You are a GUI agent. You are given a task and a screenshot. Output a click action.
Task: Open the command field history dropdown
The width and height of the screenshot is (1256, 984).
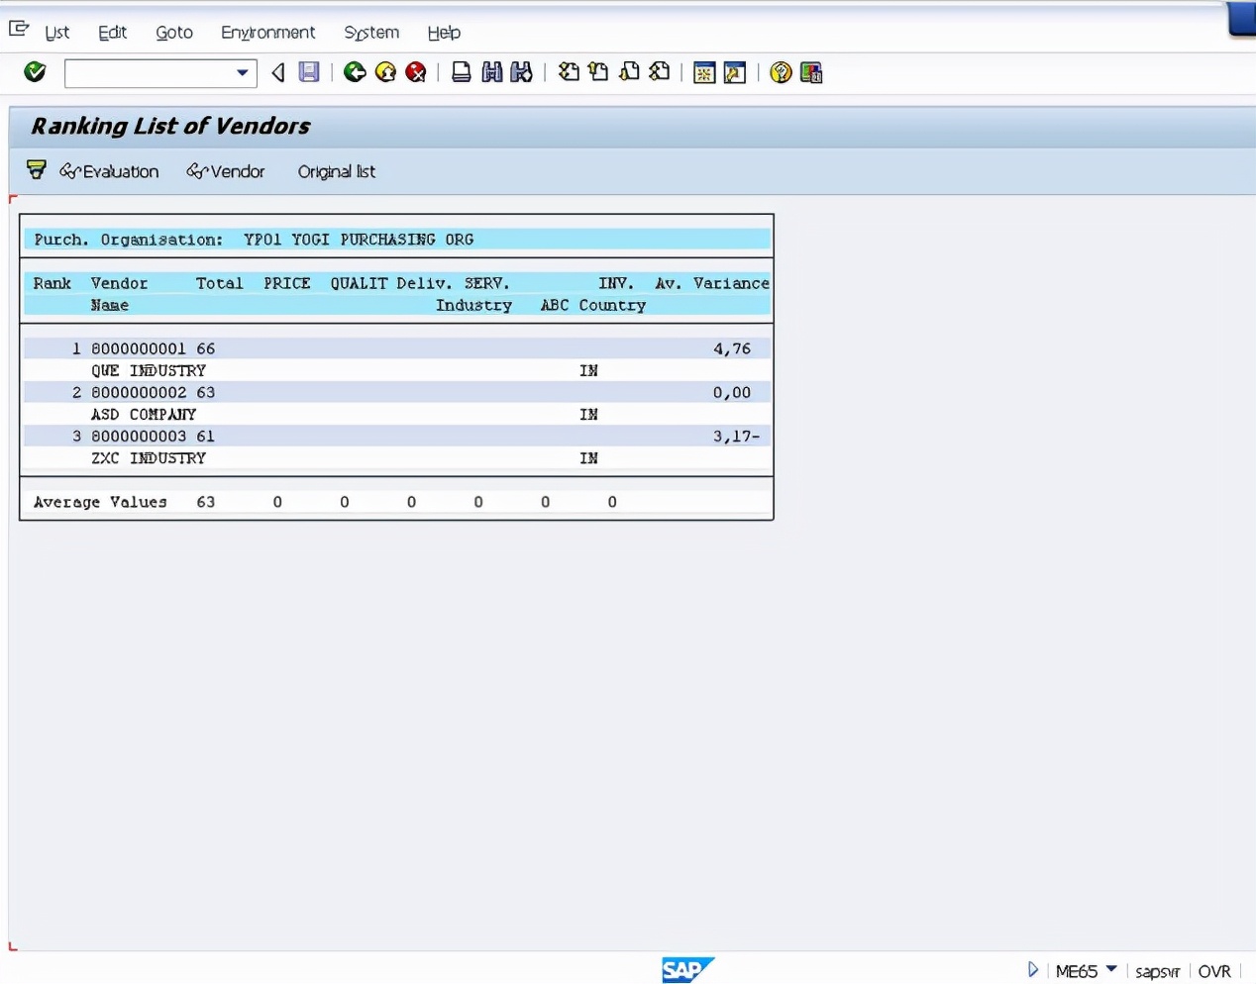[x=241, y=72]
